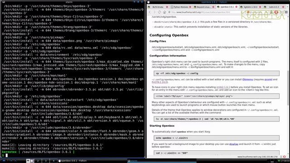This screenshot has width=290, height=163.
Task: Click the xterm shell prompt cursor
Action: (x=7, y=155)
